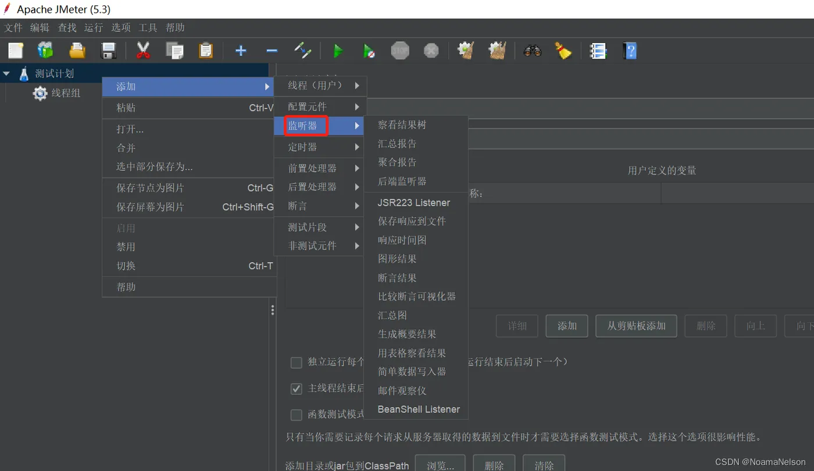814x471 pixels.
Task: Open the Function helper dialog icon
Action: point(598,51)
